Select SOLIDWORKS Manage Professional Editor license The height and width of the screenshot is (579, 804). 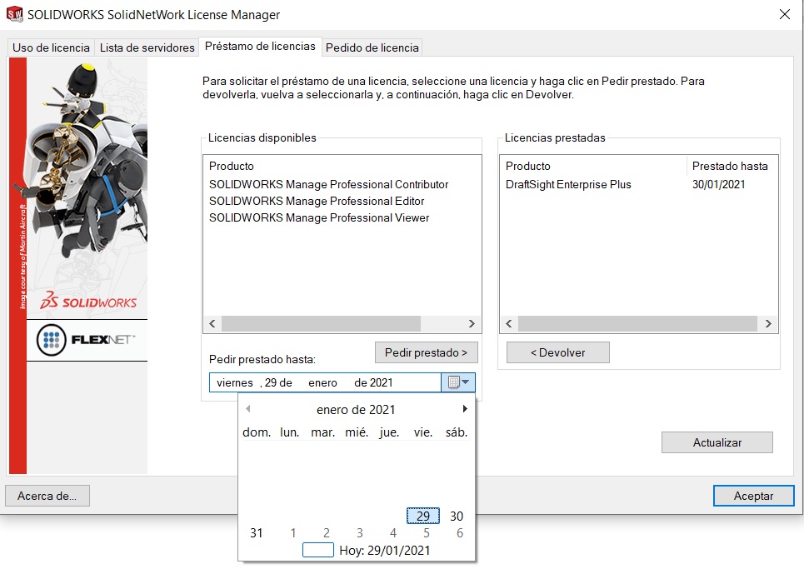(x=317, y=201)
